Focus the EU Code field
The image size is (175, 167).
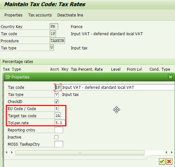(x=56, y=109)
